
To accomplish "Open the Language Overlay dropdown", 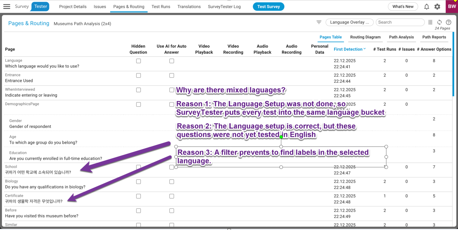I will pos(349,22).
